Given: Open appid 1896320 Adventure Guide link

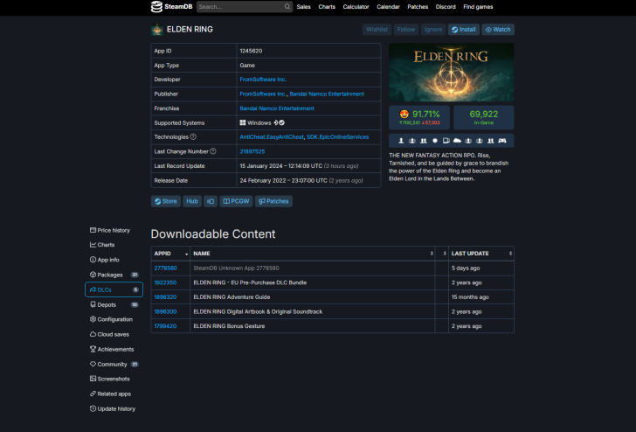Looking at the screenshot, I should pos(165,297).
